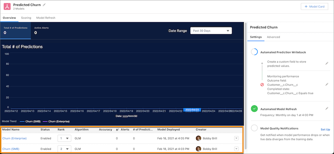The image size is (334, 154).
Task: Open the Model Refresh tab
Action: click(x=46, y=18)
